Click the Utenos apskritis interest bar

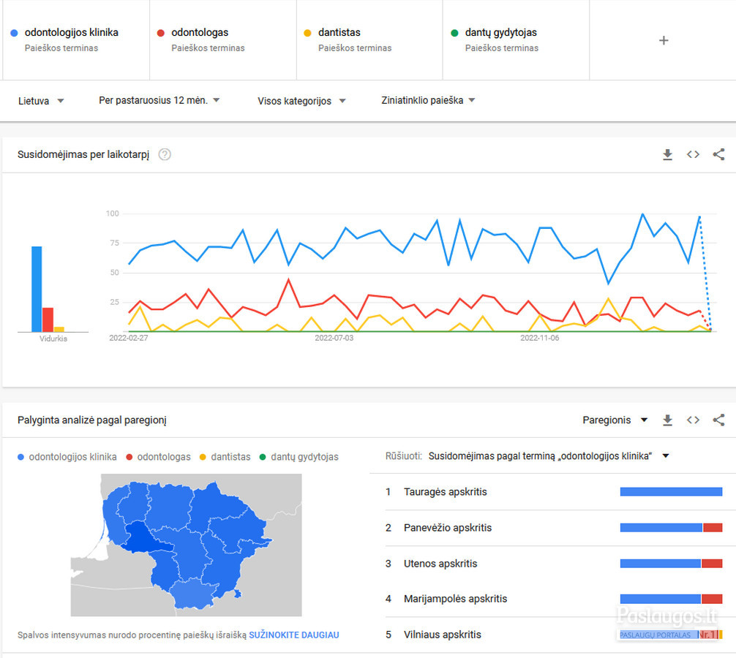671,563
